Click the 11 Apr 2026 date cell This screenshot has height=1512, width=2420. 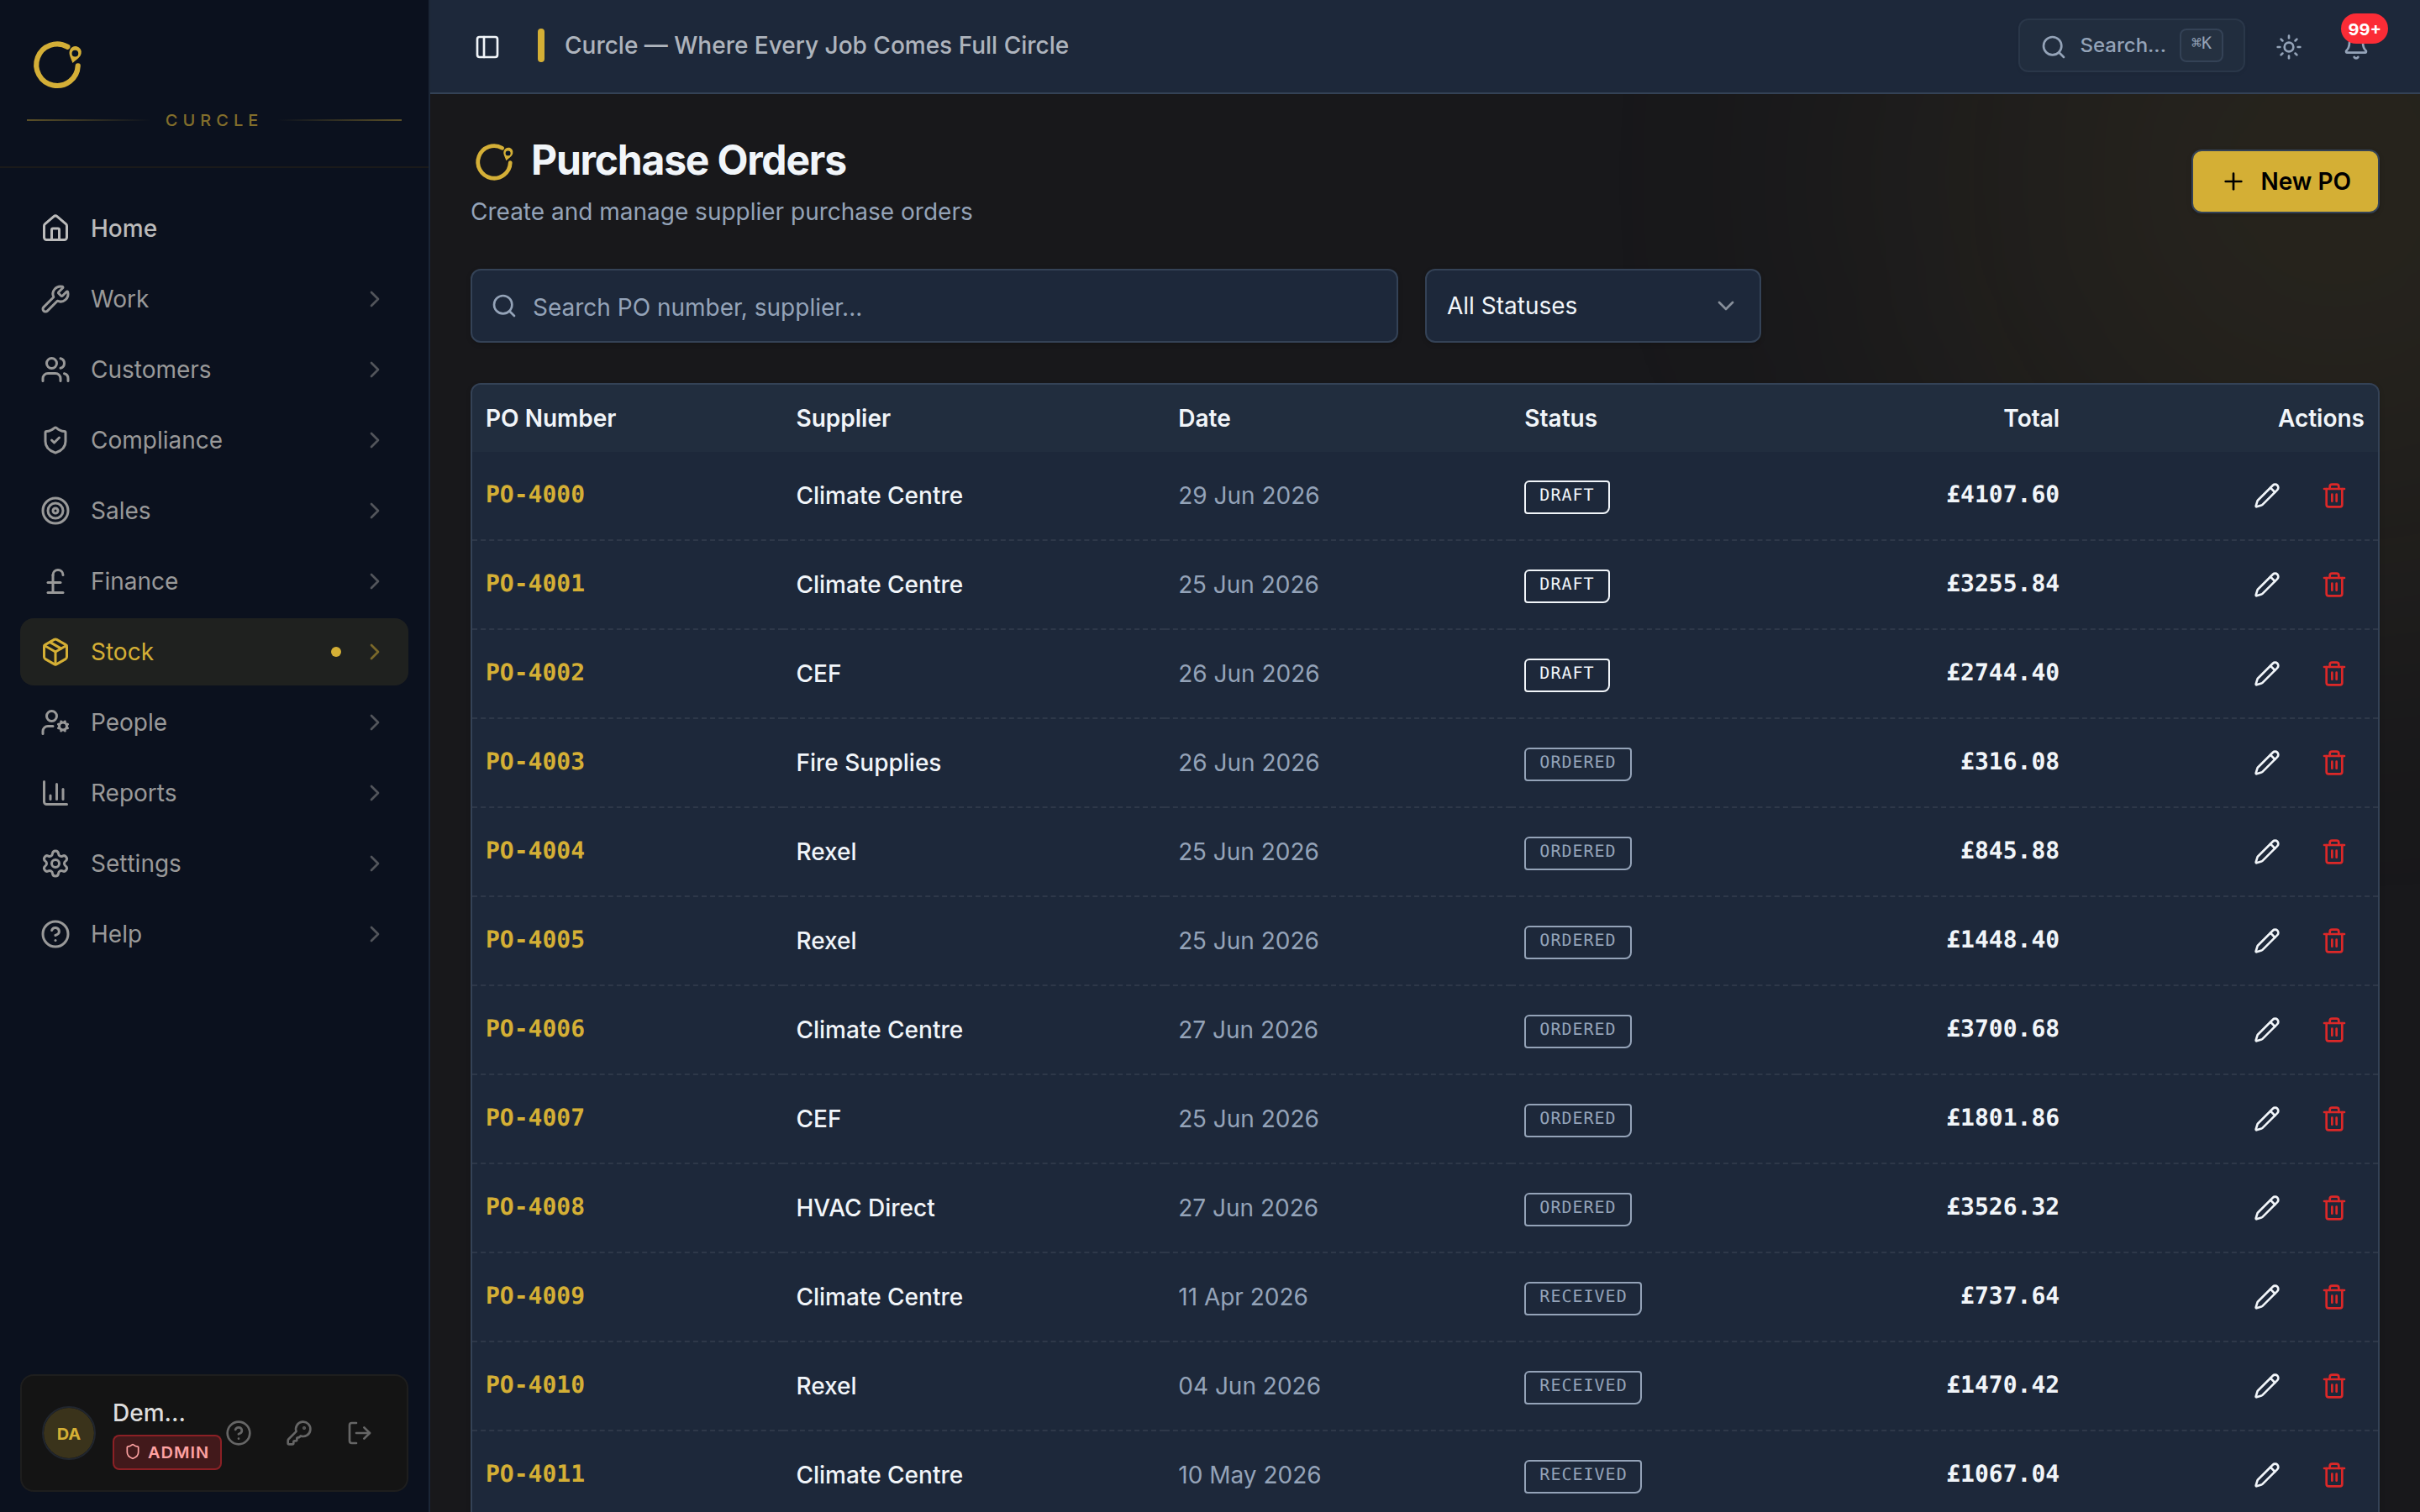point(1242,1297)
